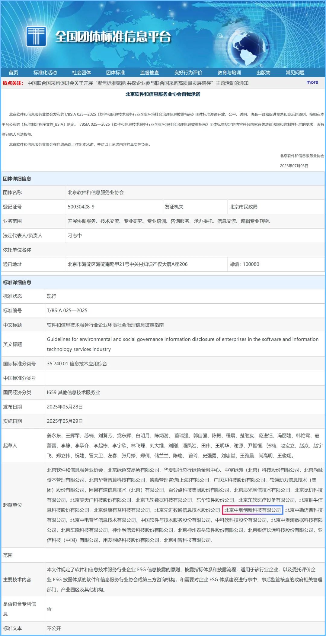Click the postal code 100080
Screen dimensions: 326x636
pyautogui.click(x=251, y=264)
